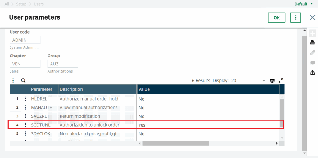Go to Users in breadcrumb
318x158 pixels.
click(39, 4)
